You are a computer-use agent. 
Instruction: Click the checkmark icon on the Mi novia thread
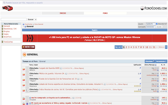click(30, 103)
